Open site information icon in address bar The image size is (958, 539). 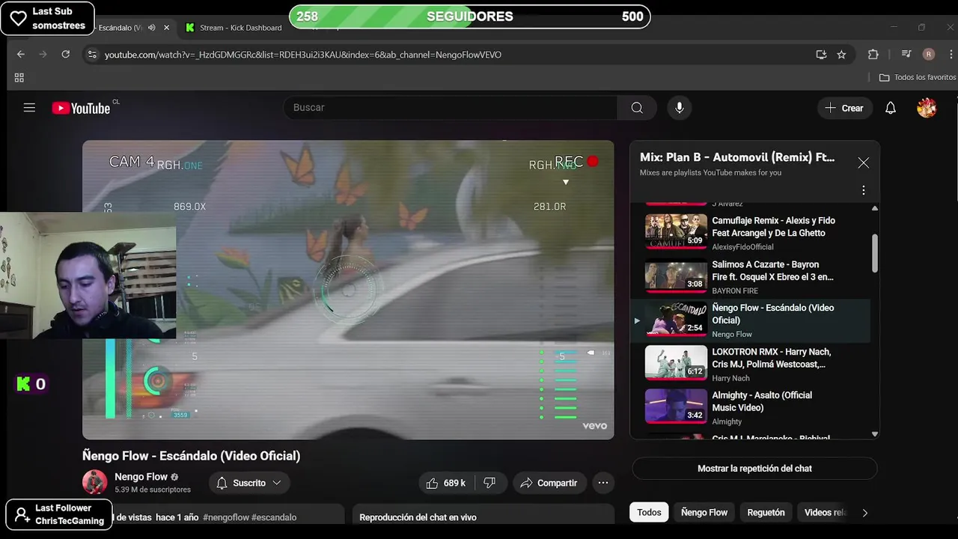pyautogui.click(x=92, y=55)
